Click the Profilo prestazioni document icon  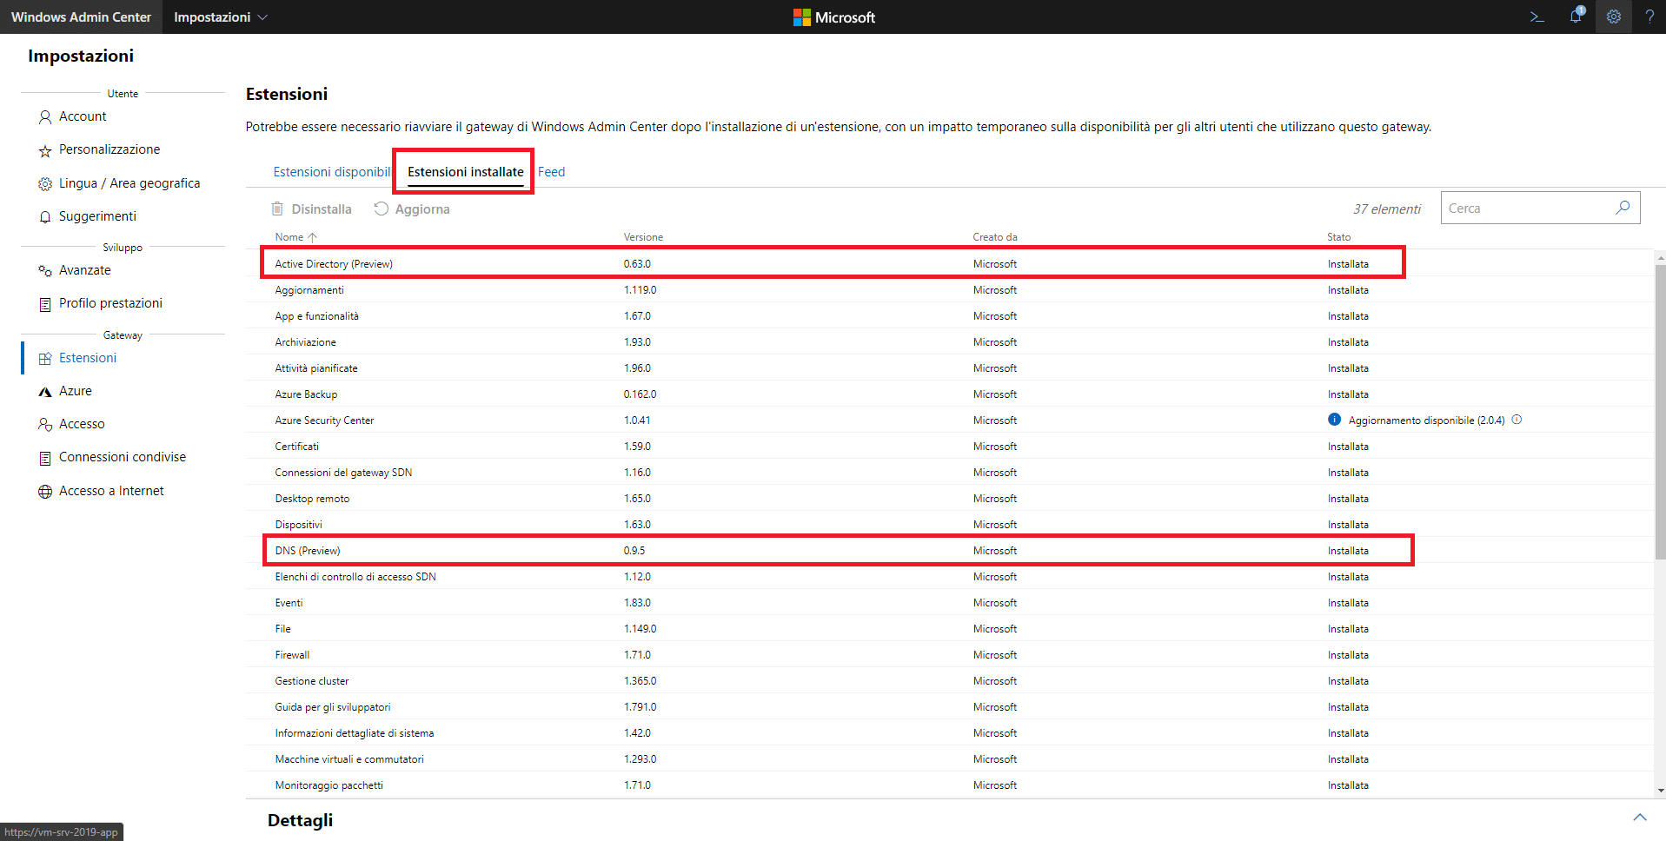(x=45, y=304)
